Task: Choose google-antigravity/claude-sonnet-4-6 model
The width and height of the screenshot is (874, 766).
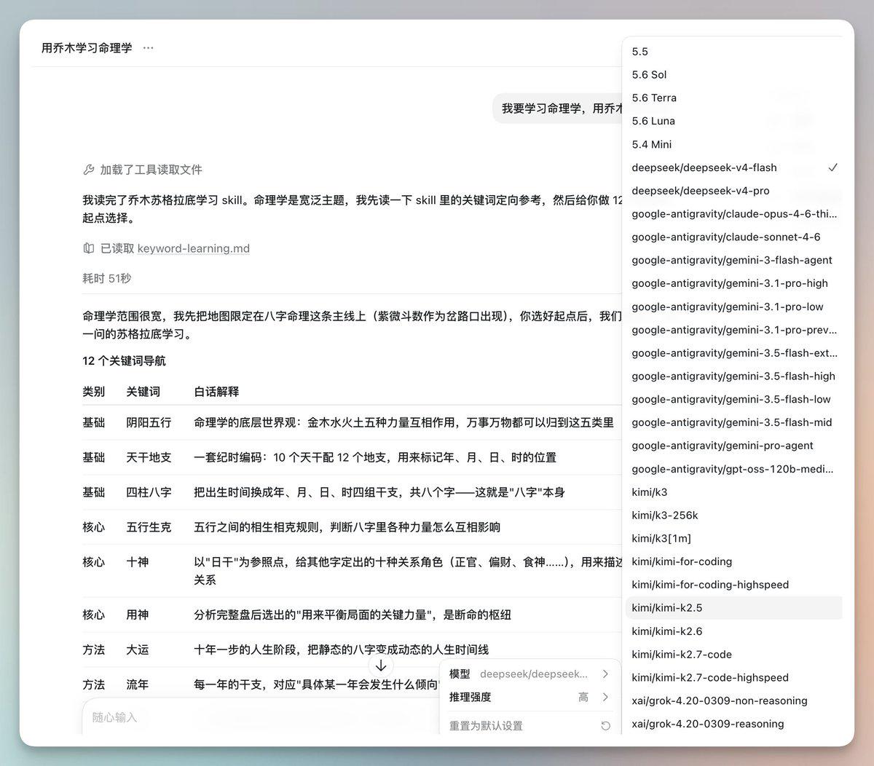Action: [x=734, y=237]
